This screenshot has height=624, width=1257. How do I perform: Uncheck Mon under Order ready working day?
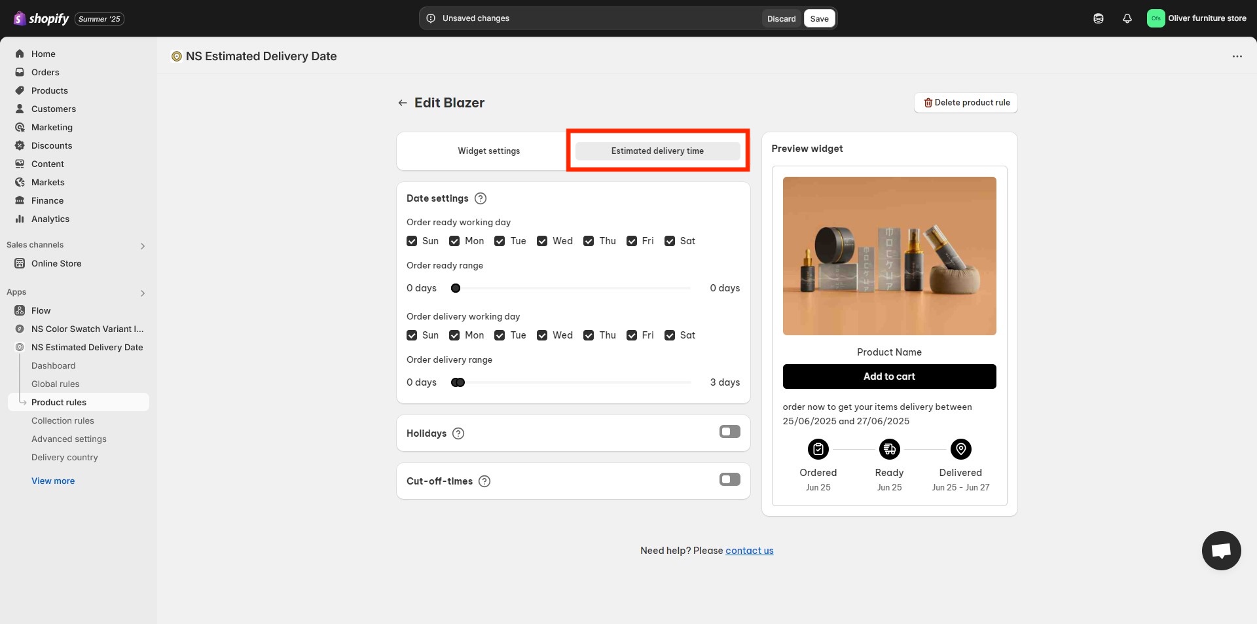[454, 241]
